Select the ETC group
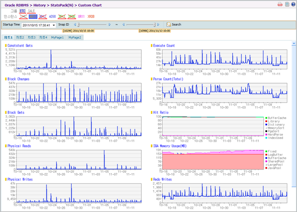The image size is (297, 212). click(22, 10)
